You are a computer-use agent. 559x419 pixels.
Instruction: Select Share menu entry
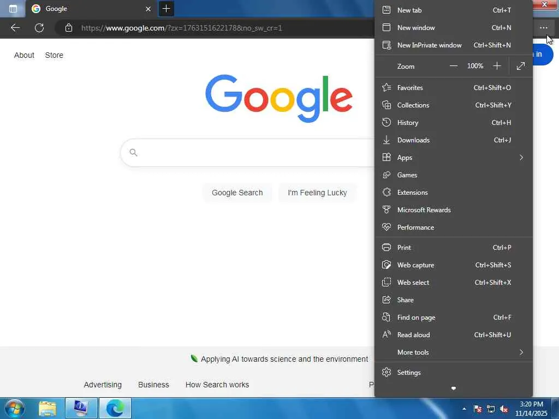(454, 300)
